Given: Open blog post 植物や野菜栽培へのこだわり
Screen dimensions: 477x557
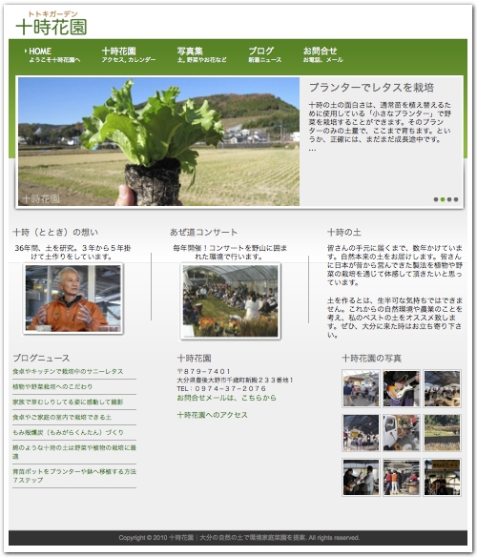Looking at the screenshot, I should point(52,386).
